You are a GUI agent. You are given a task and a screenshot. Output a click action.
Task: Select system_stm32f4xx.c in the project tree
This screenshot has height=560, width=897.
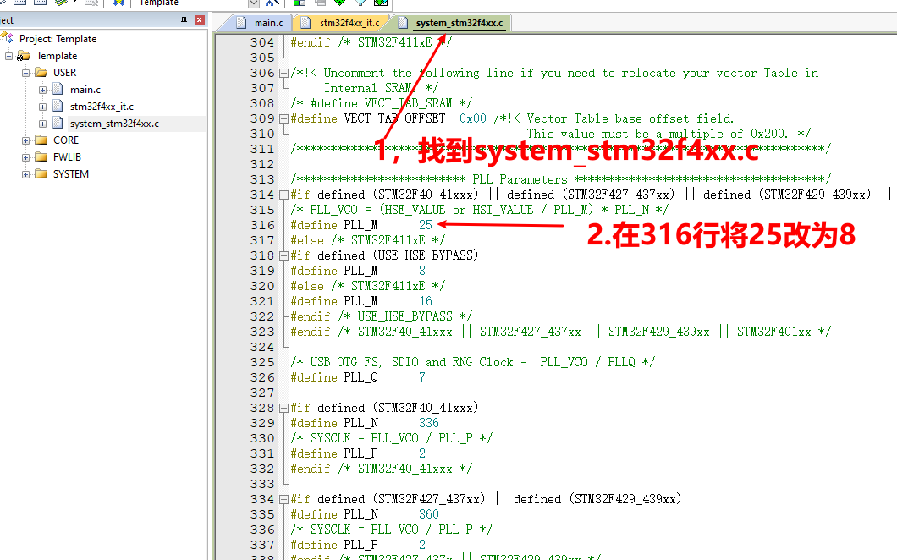click(x=114, y=124)
